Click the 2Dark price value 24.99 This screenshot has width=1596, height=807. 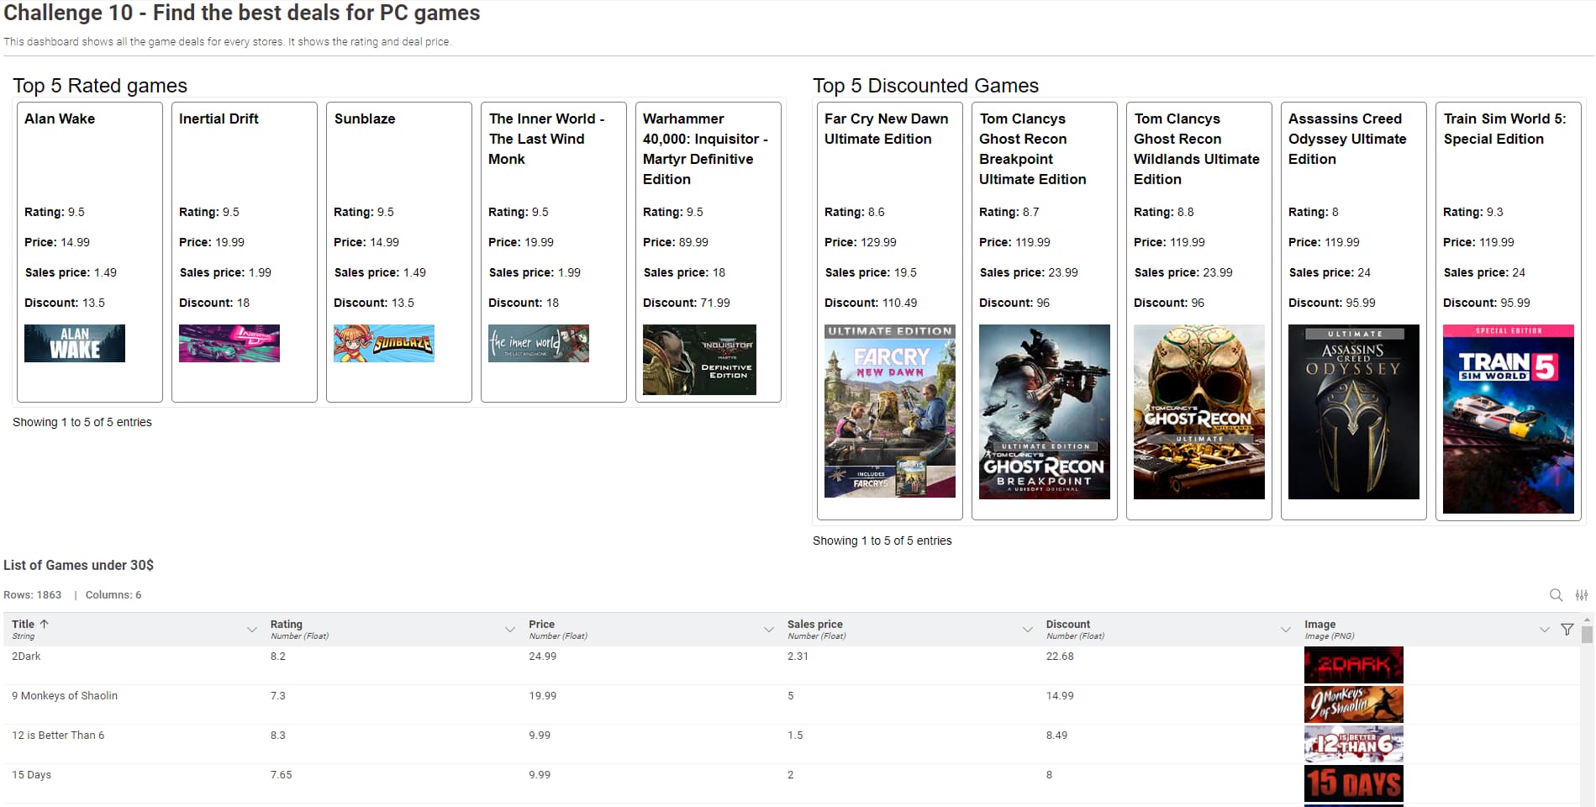(542, 657)
